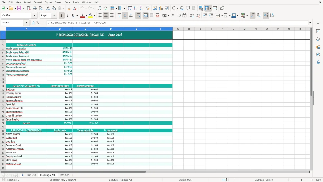Open the Data menu
Viewport: 323px width, 182px height.
(x=67, y=2)
